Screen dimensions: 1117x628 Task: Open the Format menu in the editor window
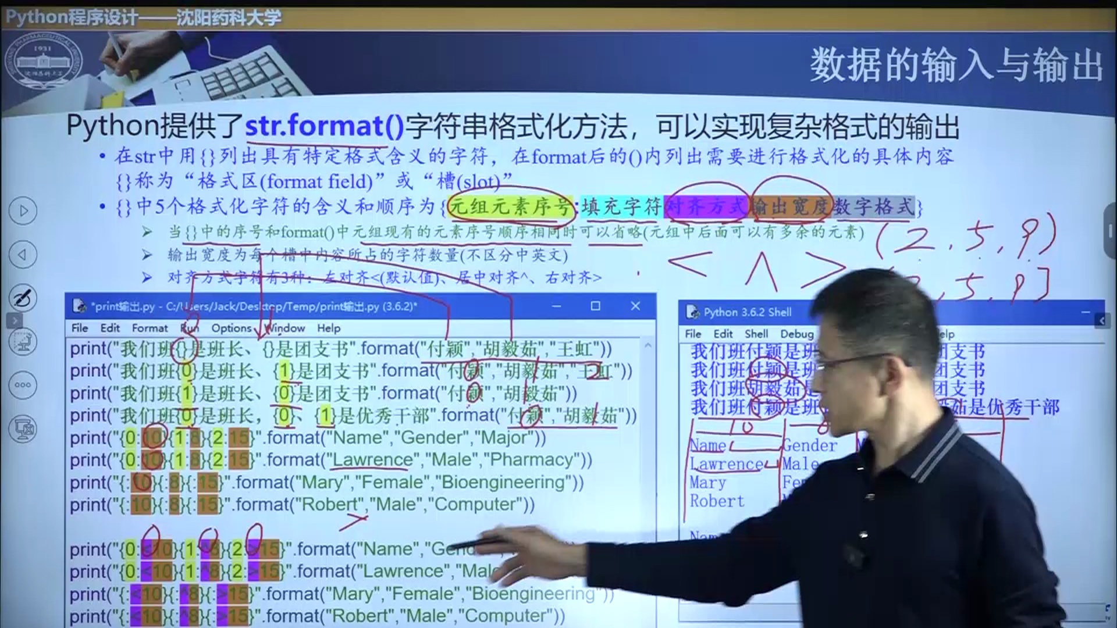tap(150, 328)
